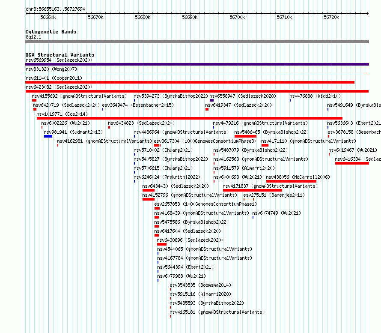The width and height of the screenshot is (381, 333).
Task: Click nsv6430896 (Sedlazeck2020) label
Action: [190, 240]
